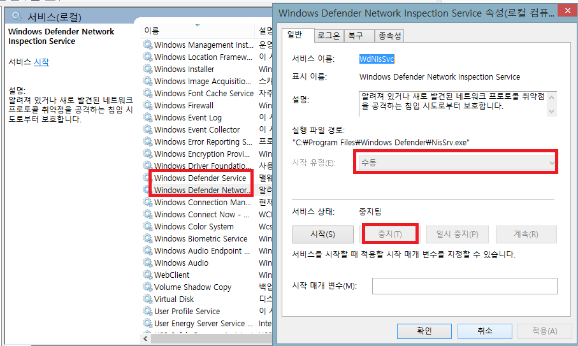Click the left arrow of services horizontal scrollbar

tap(145, 338)
